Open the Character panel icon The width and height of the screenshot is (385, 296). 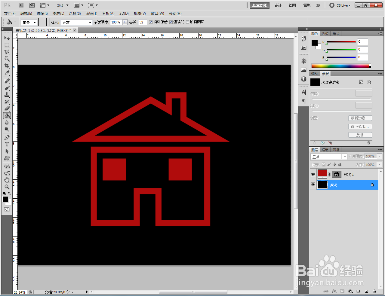pyautogui.click(x=304, y=92)
